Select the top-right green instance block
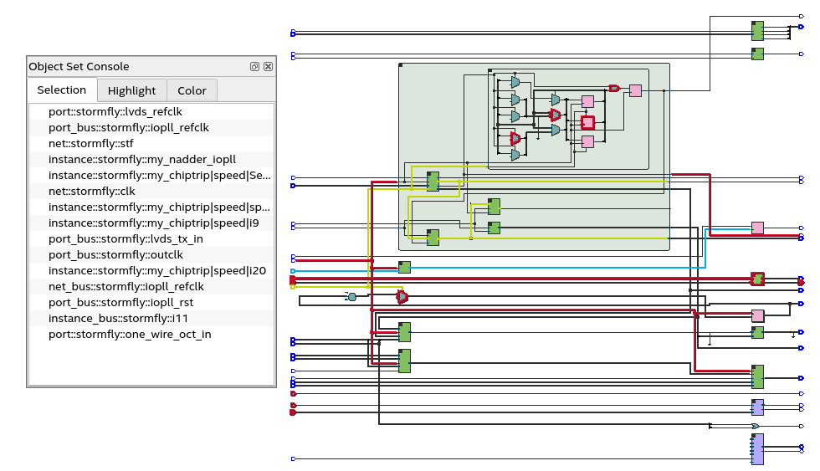Viewport: 820px width, 471px height. (x=757, y=31)
